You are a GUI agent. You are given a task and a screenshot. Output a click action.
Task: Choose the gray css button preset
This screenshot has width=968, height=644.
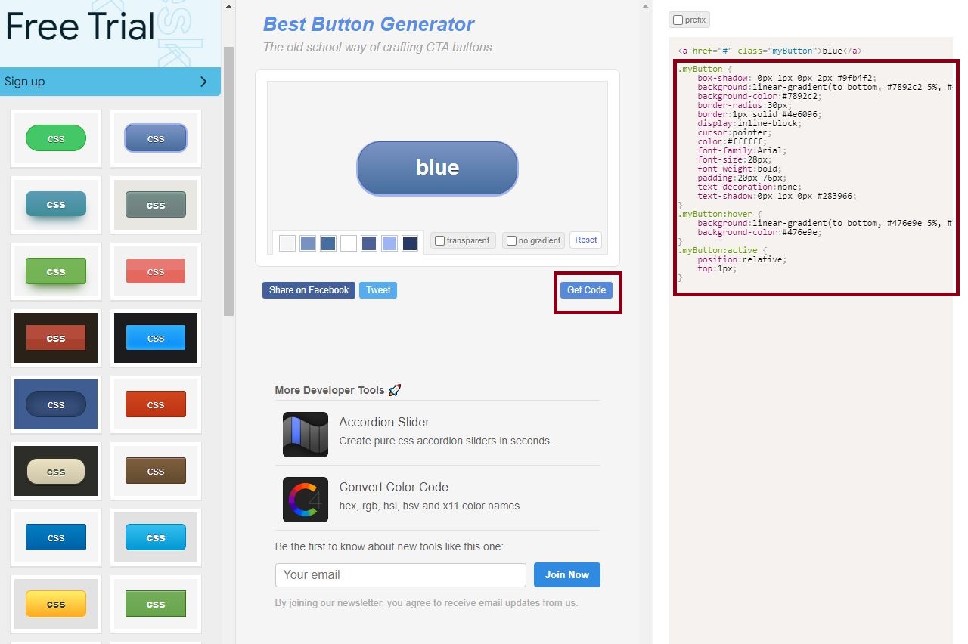156,205
